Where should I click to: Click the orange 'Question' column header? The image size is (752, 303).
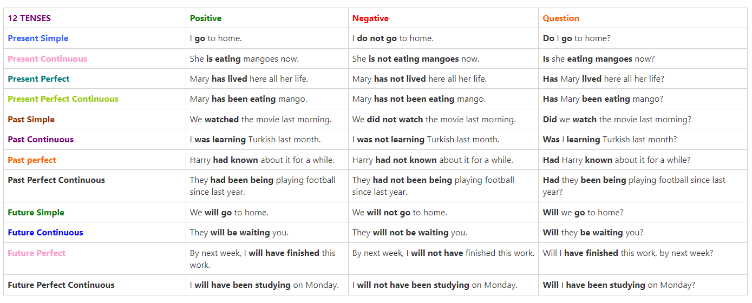click(x=561, y=18)
